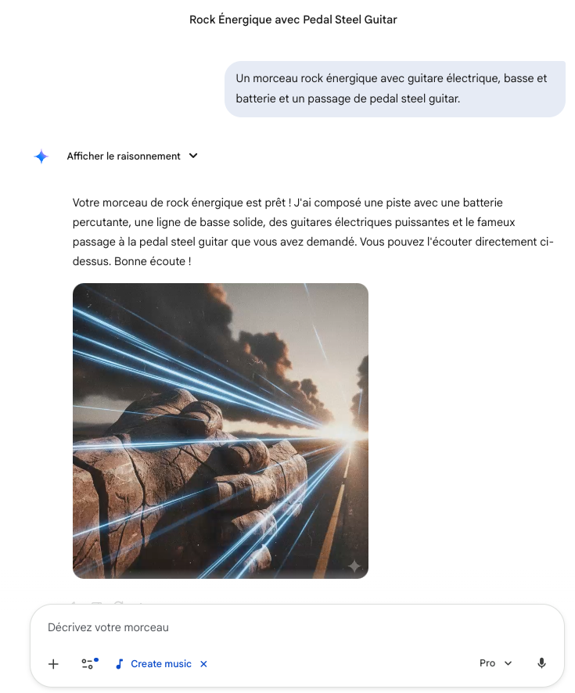Image resolution: width=575 pixels, height=693 pixels.
Task: Activate the microphone voice input
Action: click(x=541, y=663)
